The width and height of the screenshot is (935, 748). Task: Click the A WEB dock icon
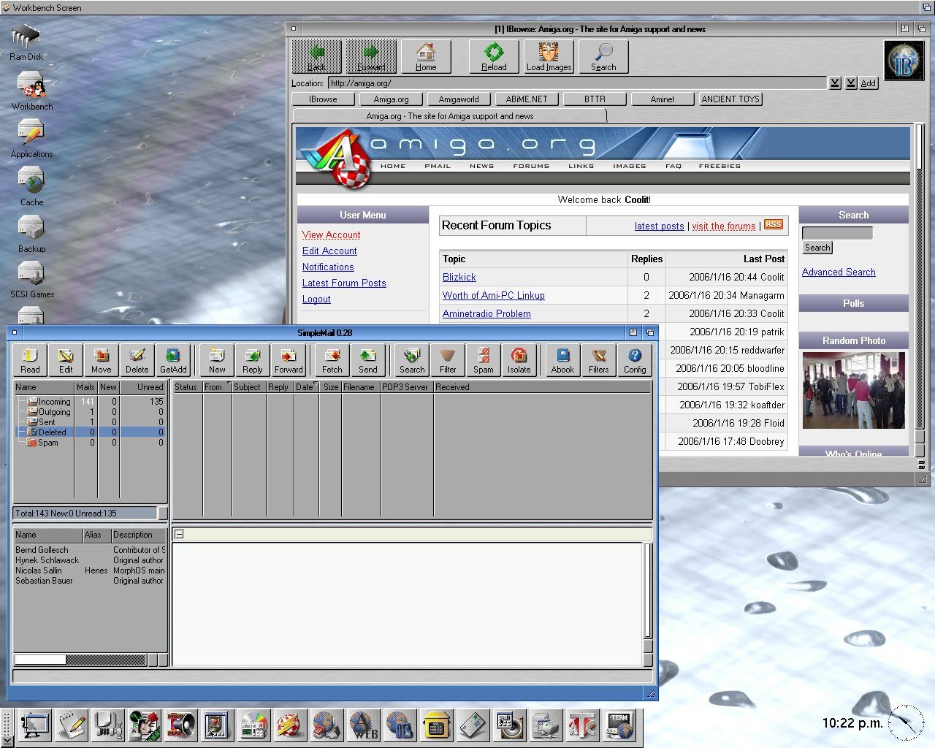click(x=363, y=725)
